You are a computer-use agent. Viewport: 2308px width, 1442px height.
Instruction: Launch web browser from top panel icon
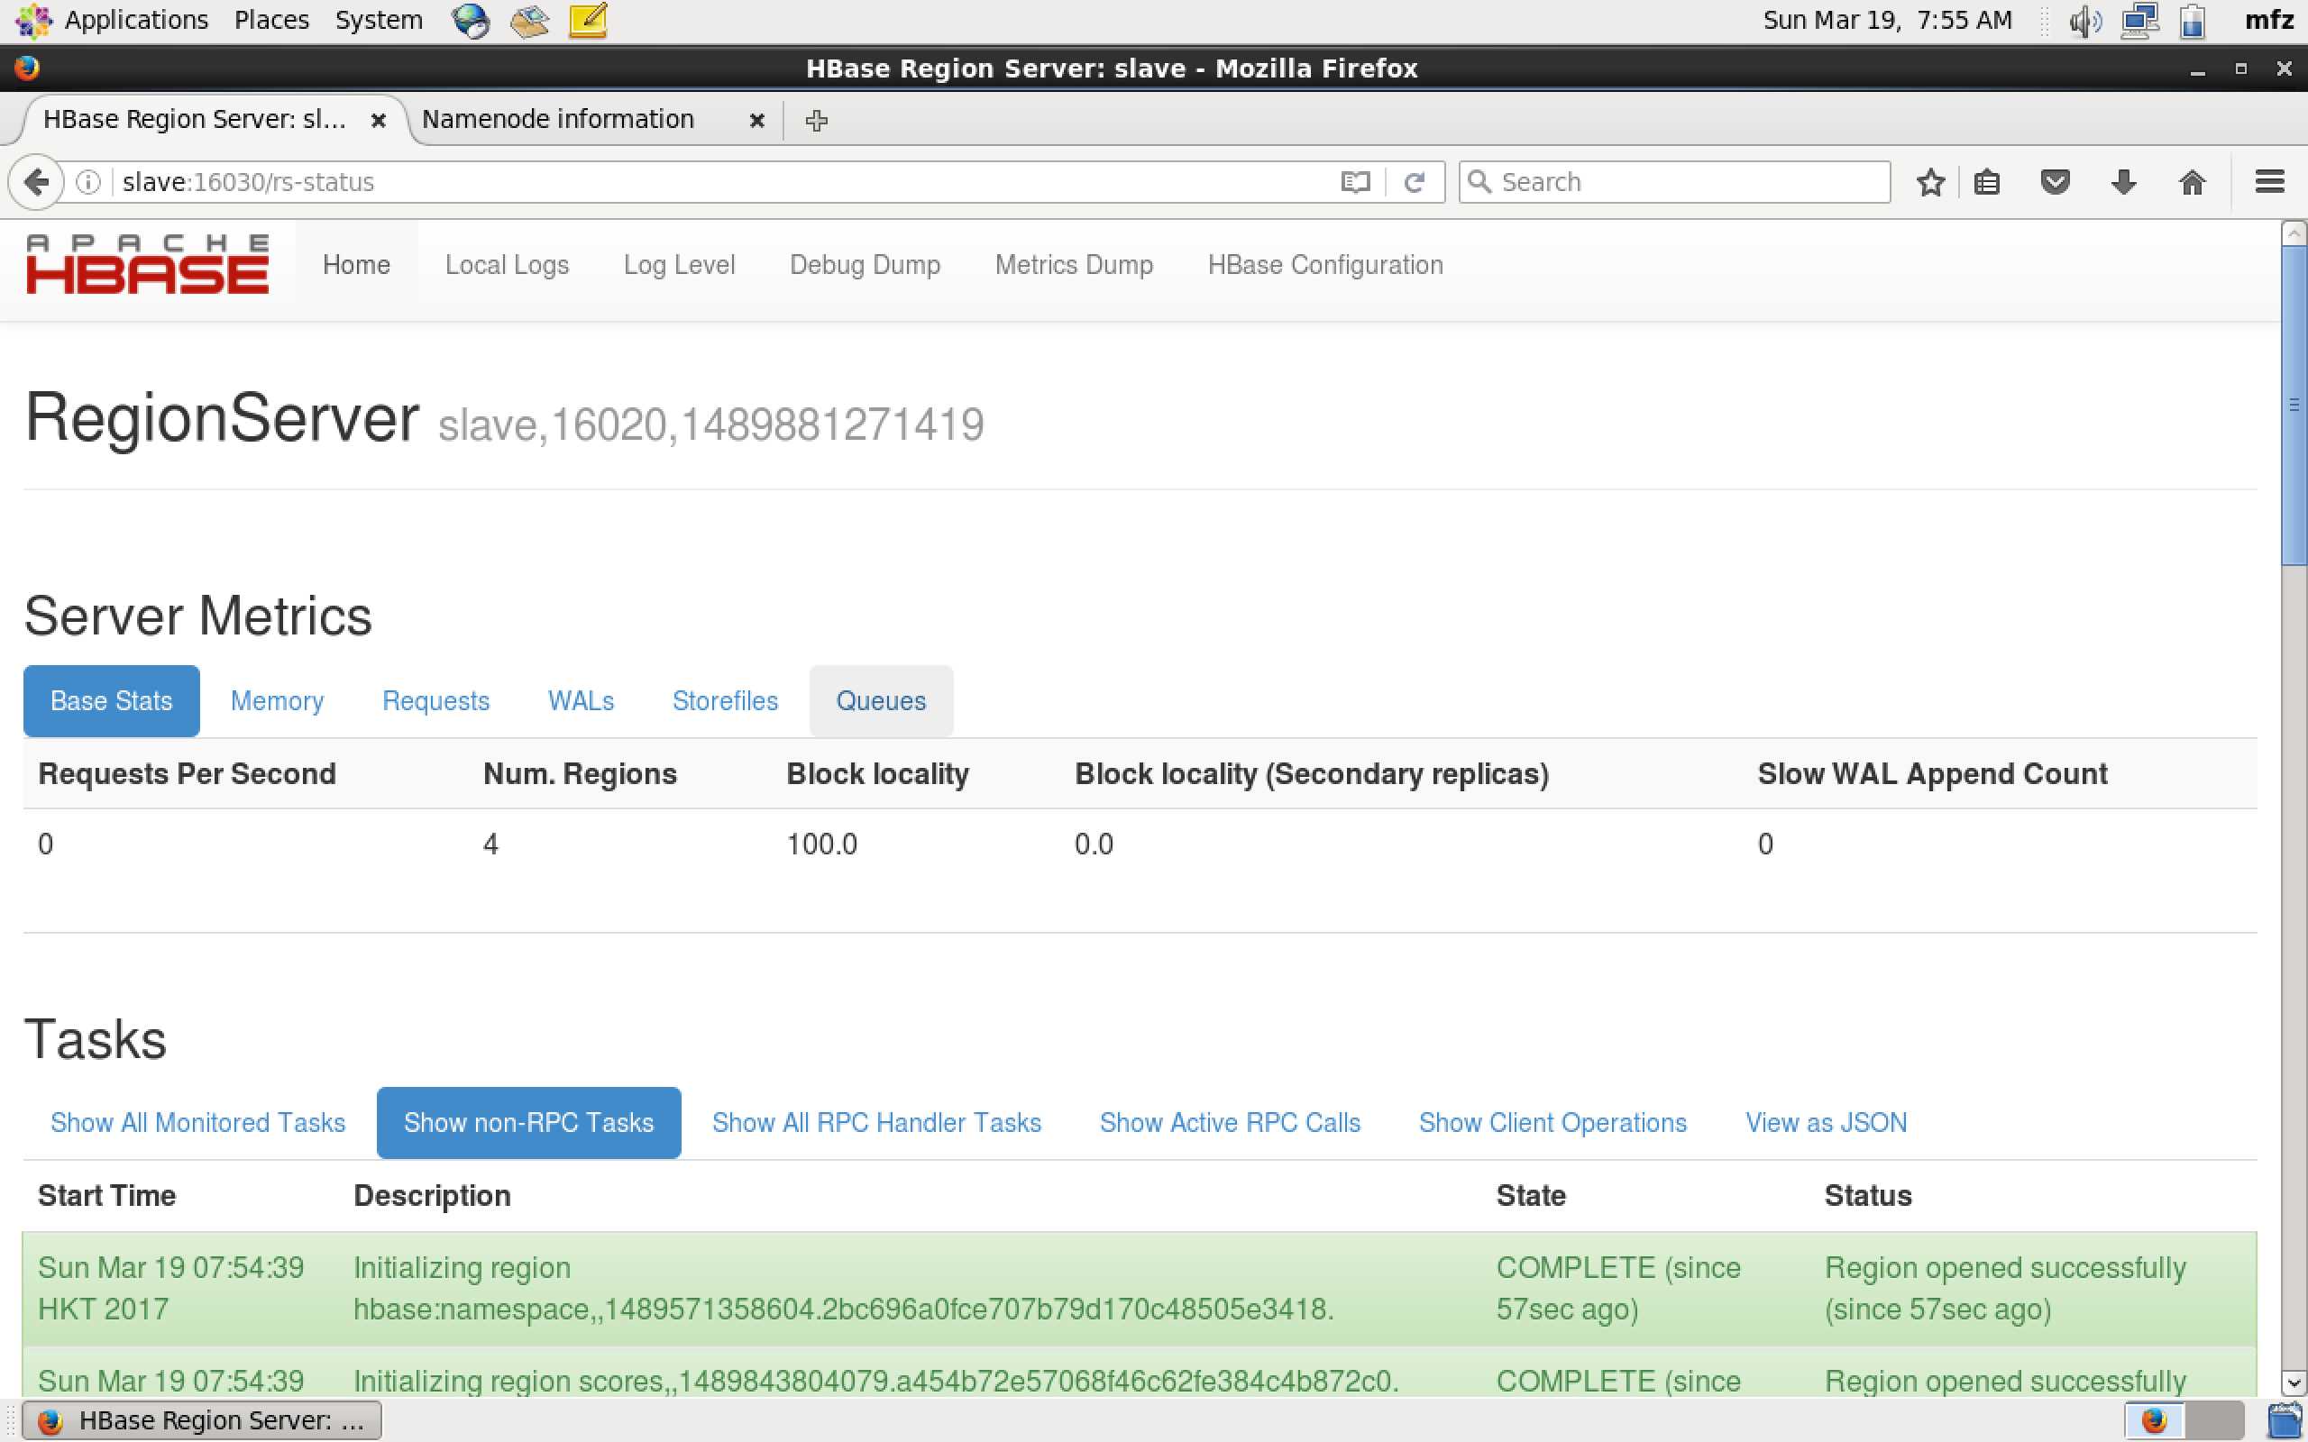(x=471, y=20)
